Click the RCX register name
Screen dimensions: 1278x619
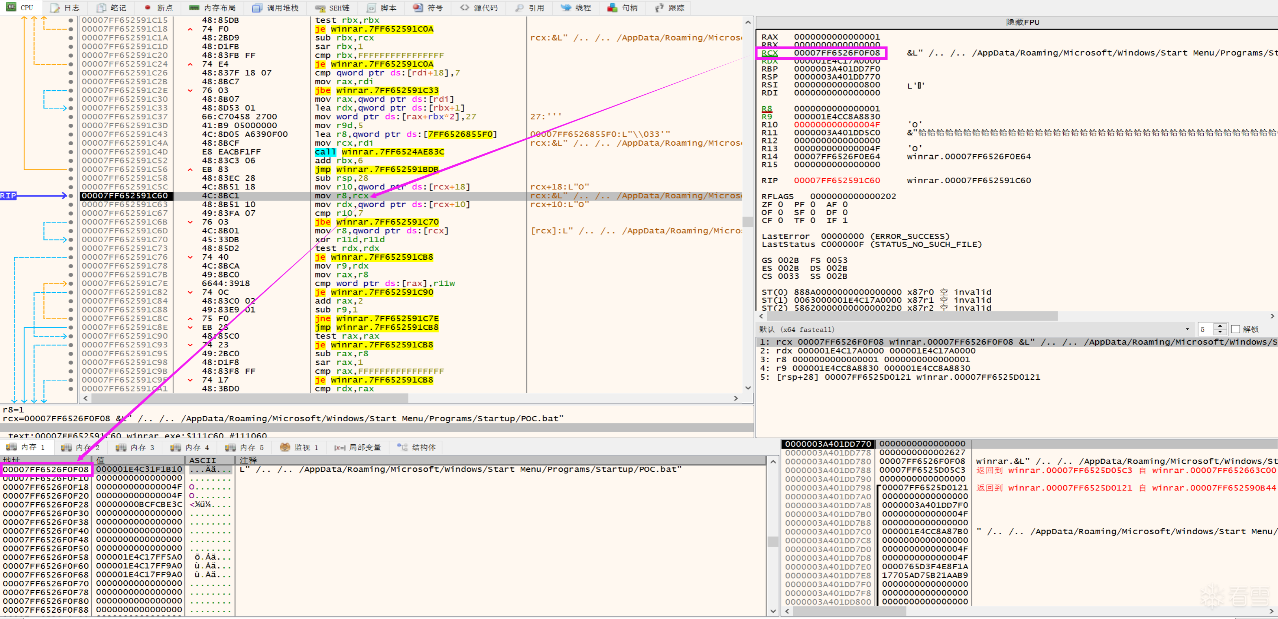tap(769, 53)
